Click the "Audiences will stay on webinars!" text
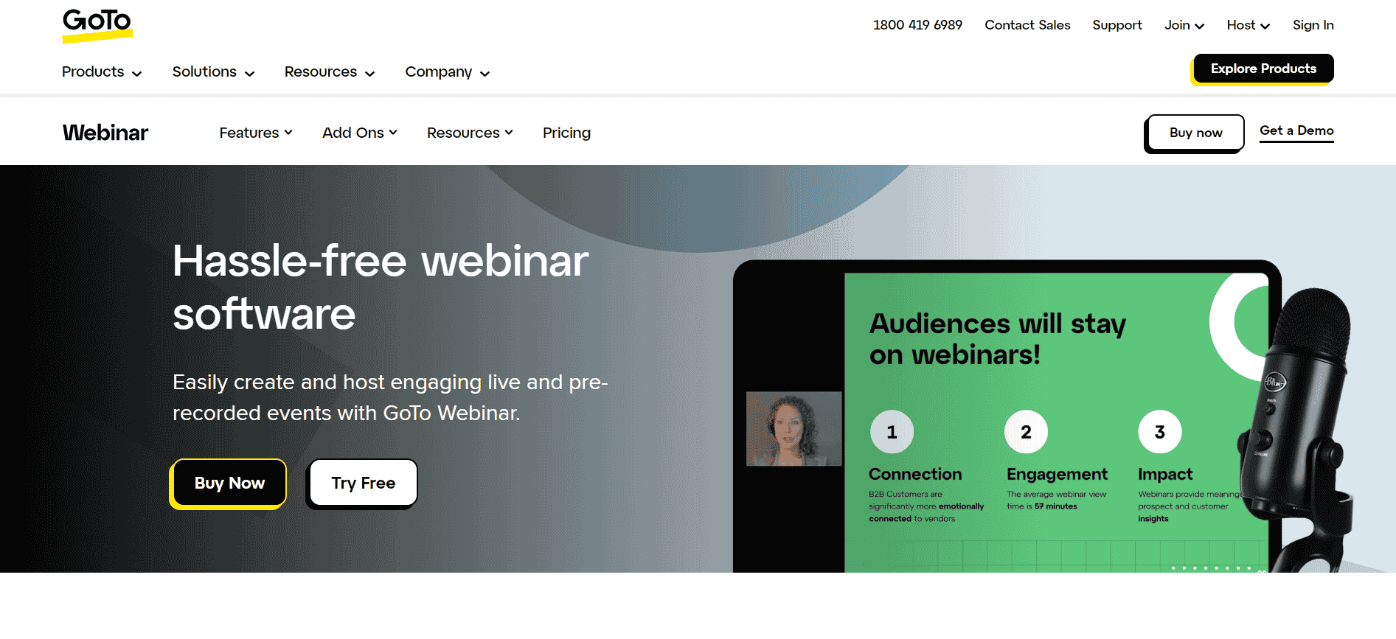 click(998, 339)
